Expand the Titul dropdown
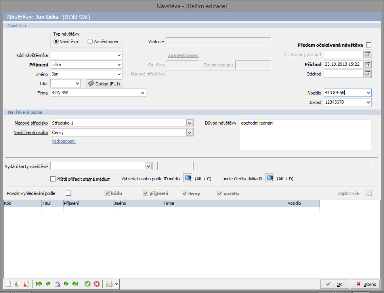 click(77, 83)
